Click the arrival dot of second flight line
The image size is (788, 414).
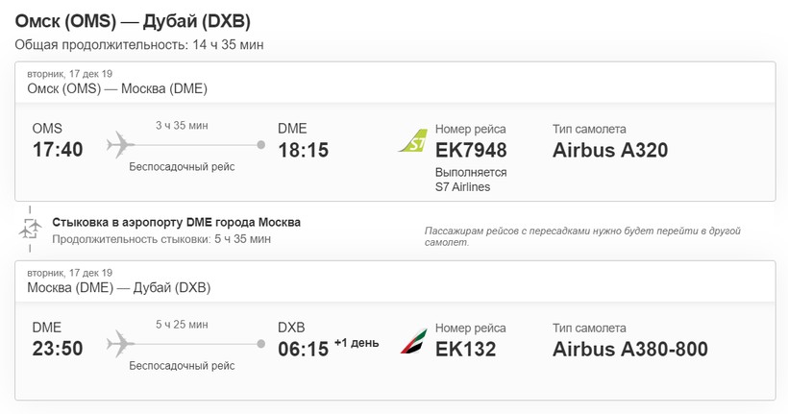261,344
